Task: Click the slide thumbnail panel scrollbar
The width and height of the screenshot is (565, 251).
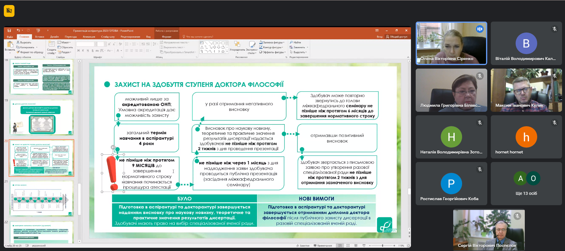Action: coord(79,199)
